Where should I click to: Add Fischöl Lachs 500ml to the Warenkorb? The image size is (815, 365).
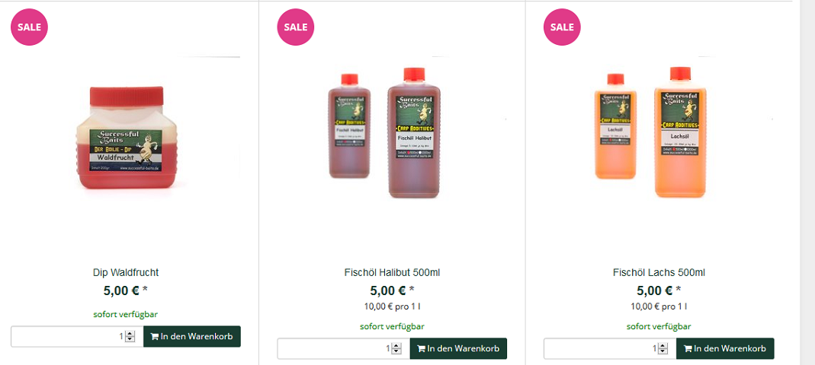tap(725, 348)
